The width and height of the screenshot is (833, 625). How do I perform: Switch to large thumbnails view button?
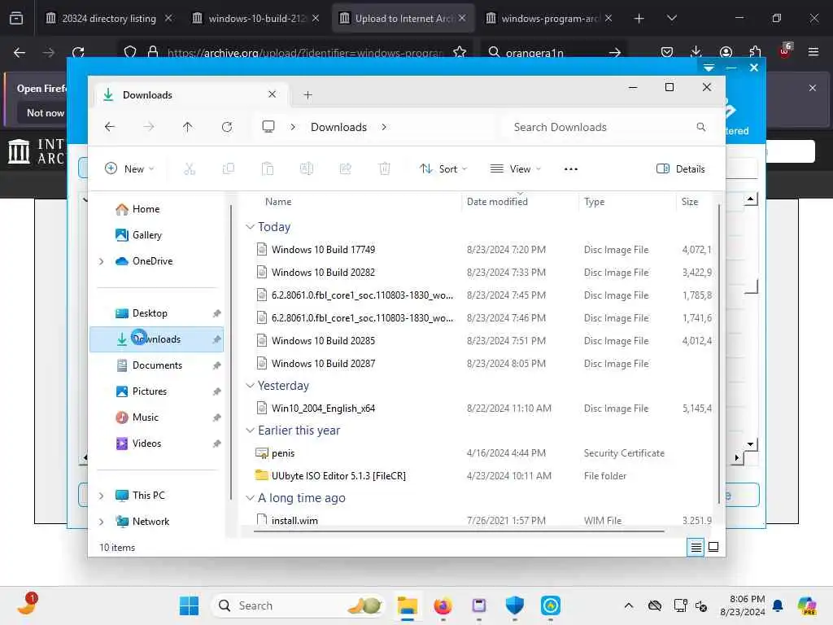pyautogui.click(x=713, y=547)
